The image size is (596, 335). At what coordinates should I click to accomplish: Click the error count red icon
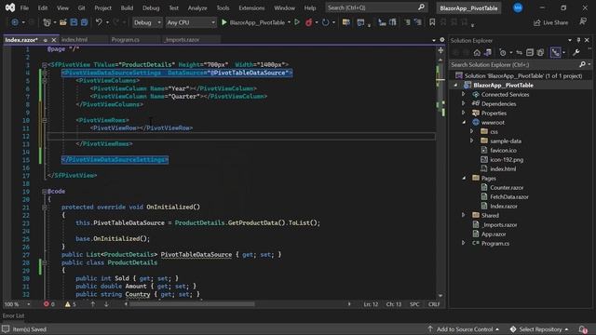point(47,304)
